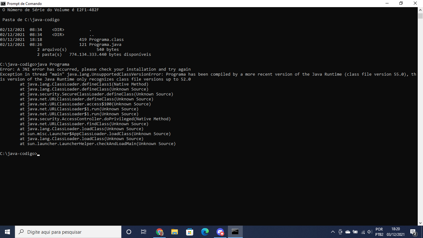
Task: Click 'Pasta de C:\java-codigo' line
Action: pyautogui.click(x=31, y=20)
